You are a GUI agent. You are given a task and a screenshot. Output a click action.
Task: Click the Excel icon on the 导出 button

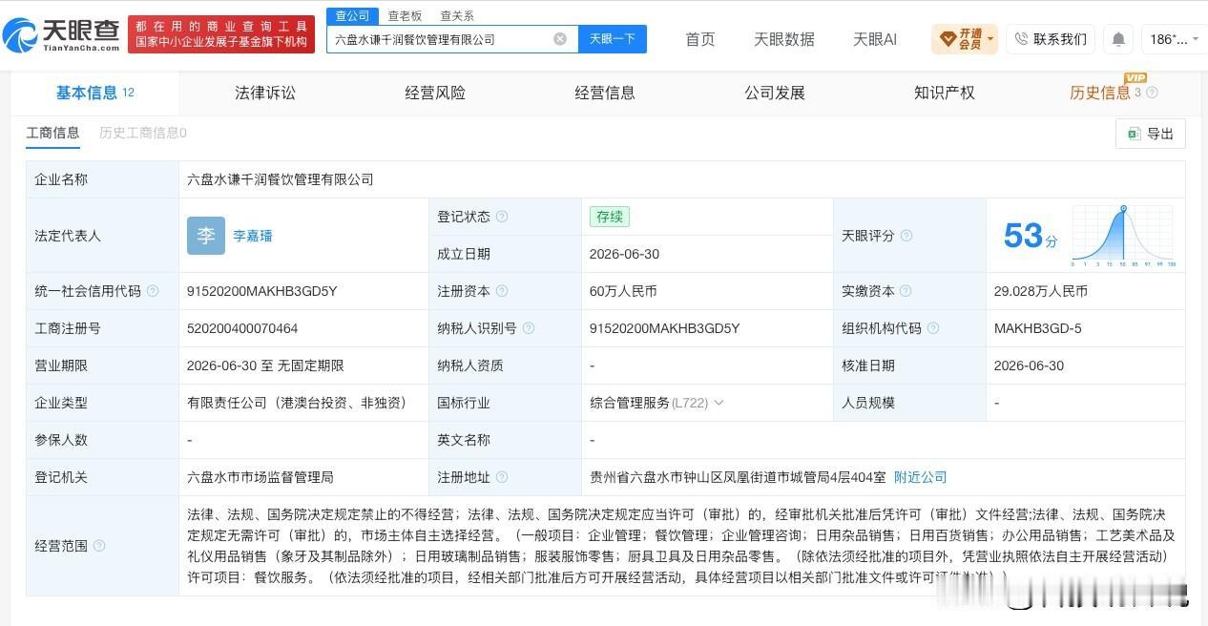coord(1134,134)
